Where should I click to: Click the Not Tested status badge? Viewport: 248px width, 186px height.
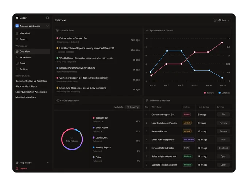pyautogui.click(x=189, y=140)
